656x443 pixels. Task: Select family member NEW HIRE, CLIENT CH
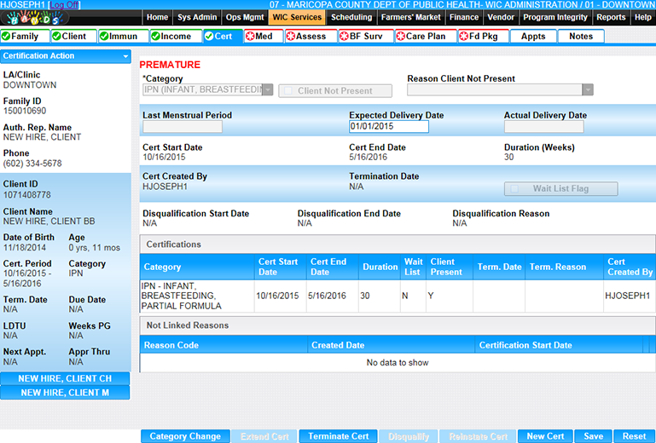pos(66,378)
